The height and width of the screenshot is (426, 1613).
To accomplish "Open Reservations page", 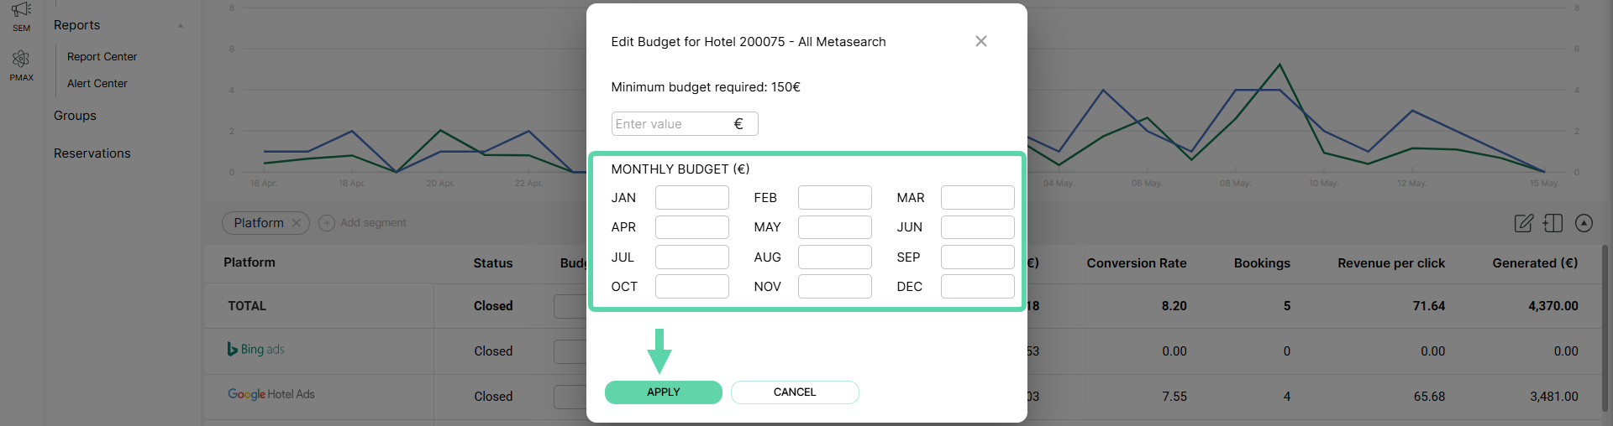I will coord(92,153).
